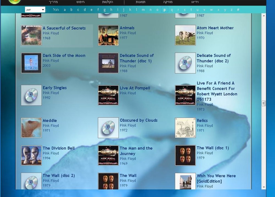Click the Obscured by Clouds disc icon
The height and width of the screenshot is (197, 275).
click(x=108, y=128)
